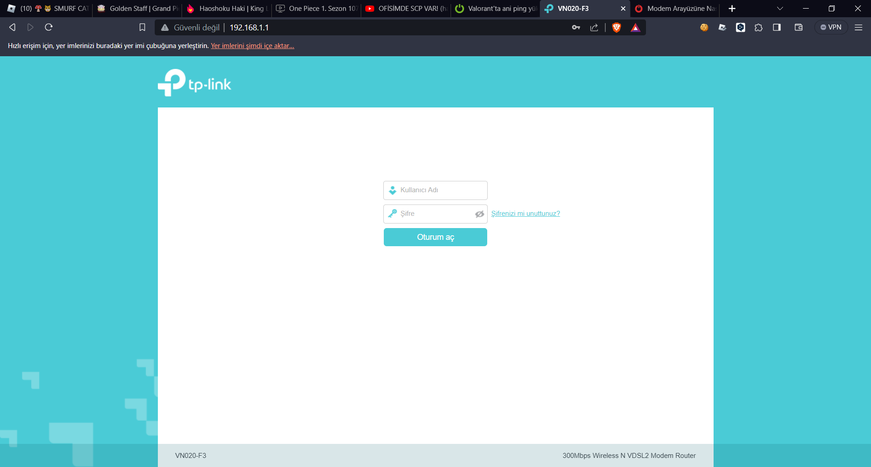
Task: Open the Şifrenizi mi unuttunuz? link
Action: pos(525,214)
